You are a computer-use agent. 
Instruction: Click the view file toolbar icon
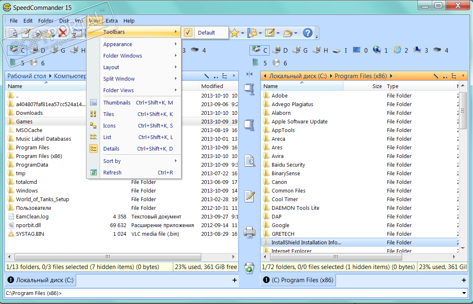point(13,32)
